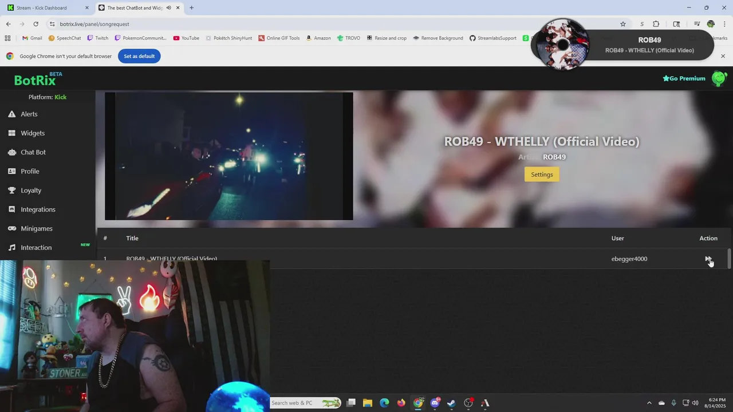Open Google Chrome from the taskbar
The height and width of the screenshot is (412, 733).
[418, 403]
